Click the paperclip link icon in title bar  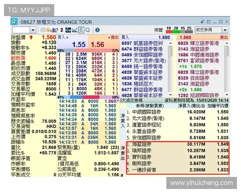202,22
